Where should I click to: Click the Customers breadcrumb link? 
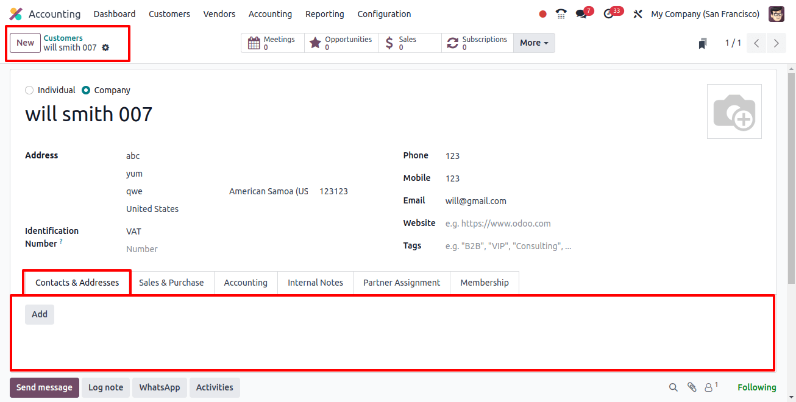(63, 38)
